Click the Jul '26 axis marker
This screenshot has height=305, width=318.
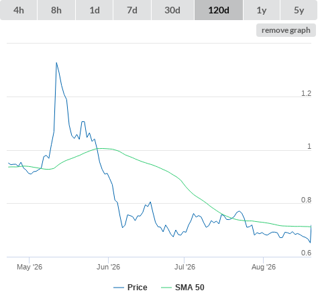click(x=184, y=267)
